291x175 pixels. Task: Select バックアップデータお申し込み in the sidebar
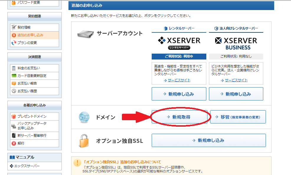coord(32,126)
